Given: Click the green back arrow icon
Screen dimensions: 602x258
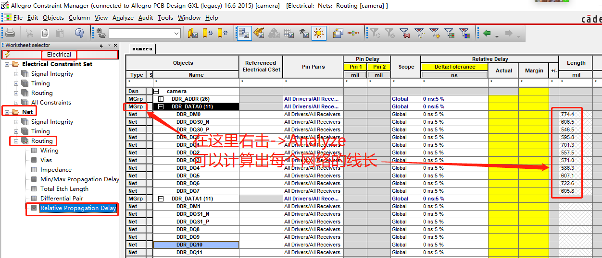Looking at the screenshot, I should click(487, 33).
